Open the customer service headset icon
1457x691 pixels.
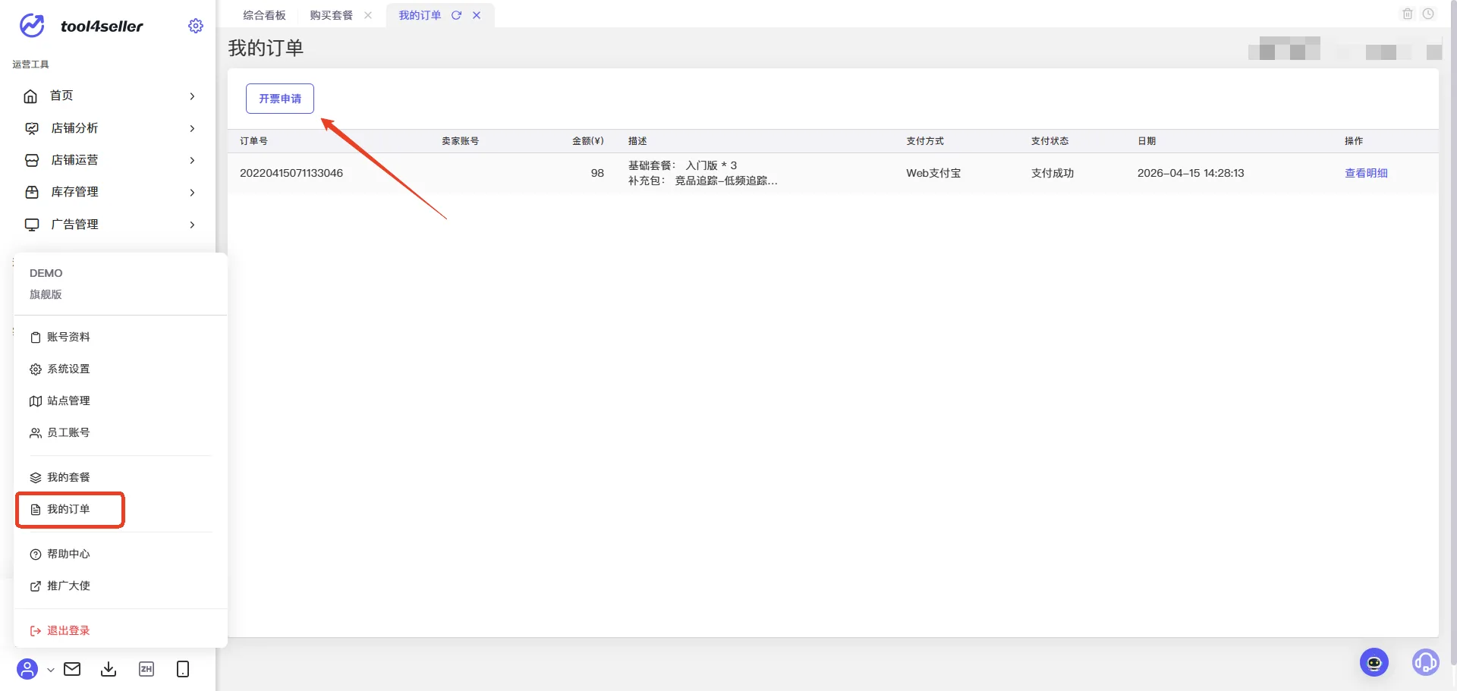(x=1426, y=662)
